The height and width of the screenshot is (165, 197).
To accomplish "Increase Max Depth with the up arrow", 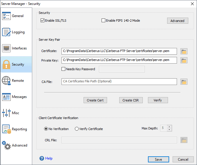I will pyautogui.click(x=169, y=127).
